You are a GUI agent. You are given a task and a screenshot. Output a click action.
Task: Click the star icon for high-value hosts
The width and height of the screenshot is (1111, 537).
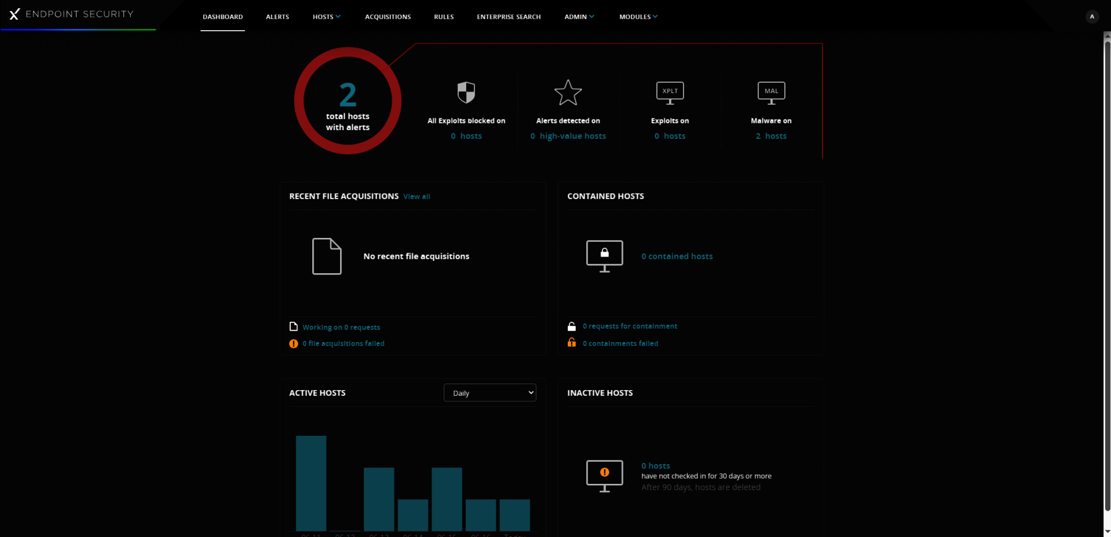pyautogui.click(x=568, y=92)
